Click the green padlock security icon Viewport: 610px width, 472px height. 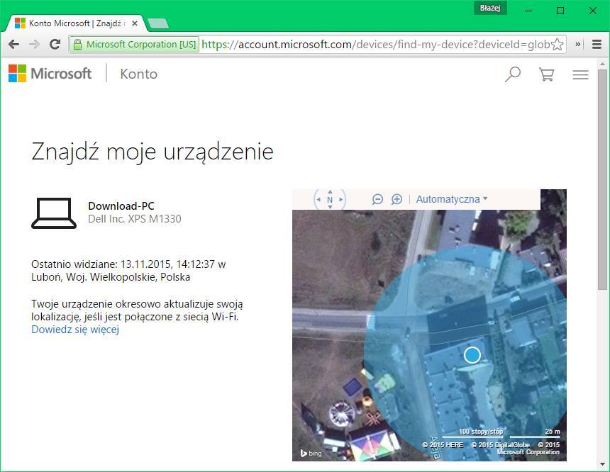click(x=77, y=45)
